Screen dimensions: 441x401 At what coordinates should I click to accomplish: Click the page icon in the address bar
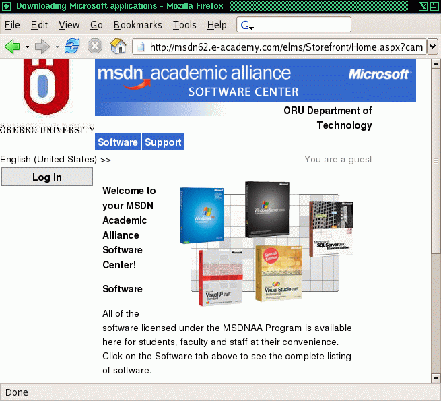point(140,47)
